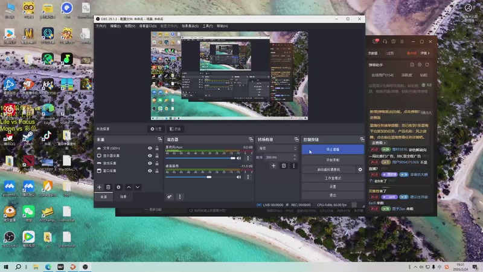
Task: Lock the 窗口采集 source
Action: pos(157,170)
